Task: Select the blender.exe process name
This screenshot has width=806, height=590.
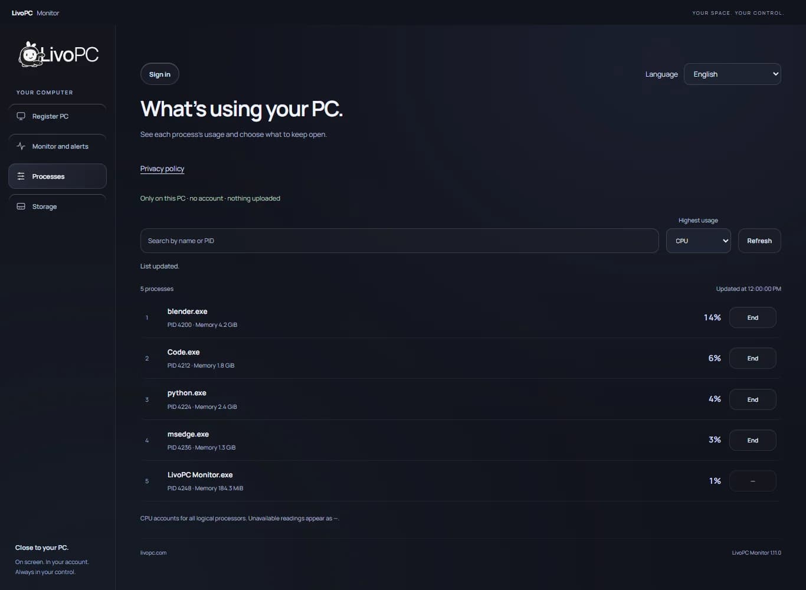Action: click(x=188, y=312)
